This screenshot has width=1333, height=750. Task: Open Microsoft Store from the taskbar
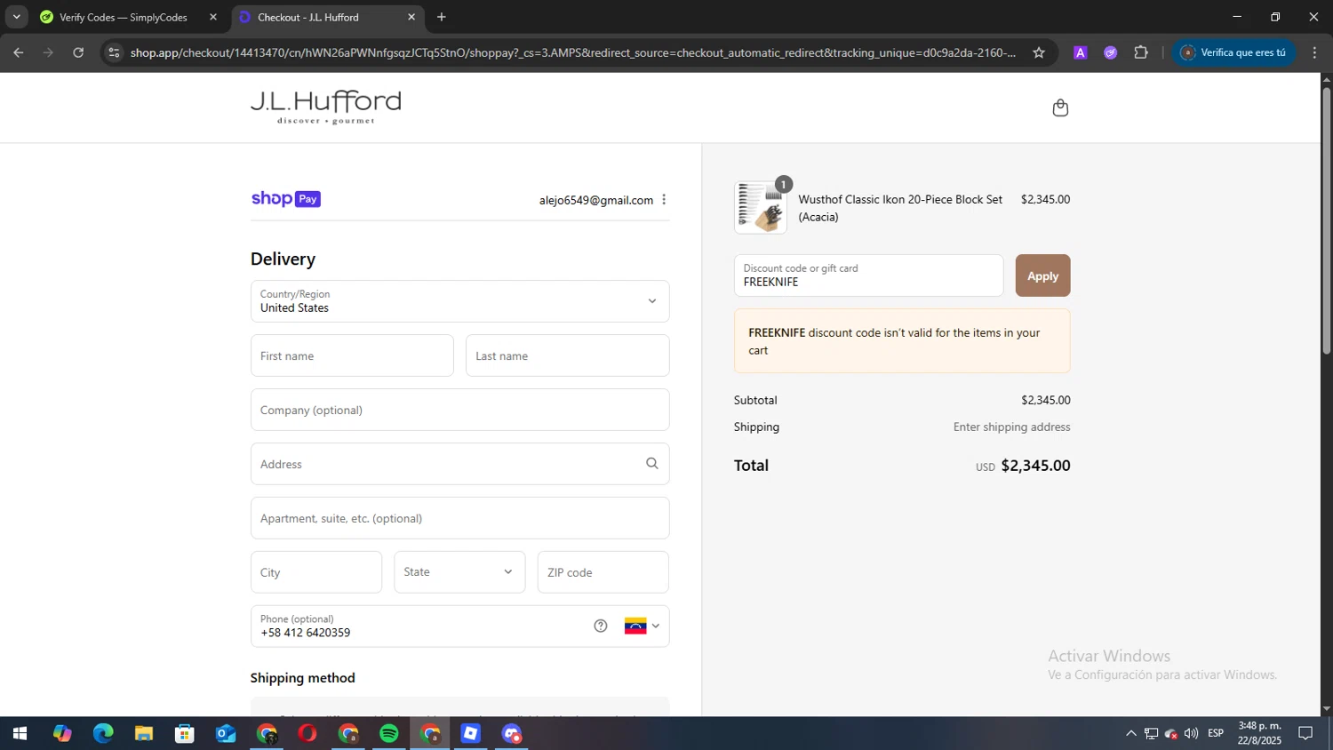185,734
